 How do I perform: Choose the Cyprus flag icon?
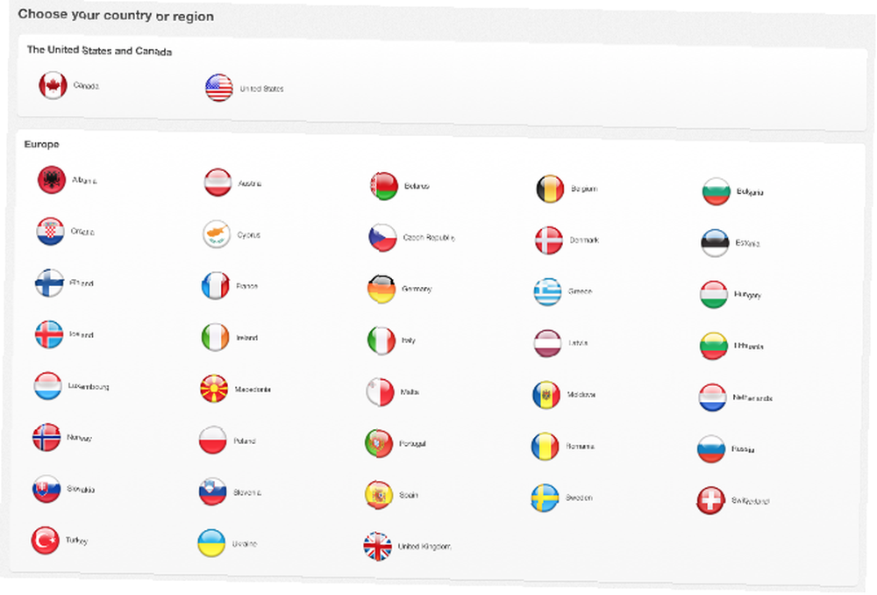(x=217, y=234)
